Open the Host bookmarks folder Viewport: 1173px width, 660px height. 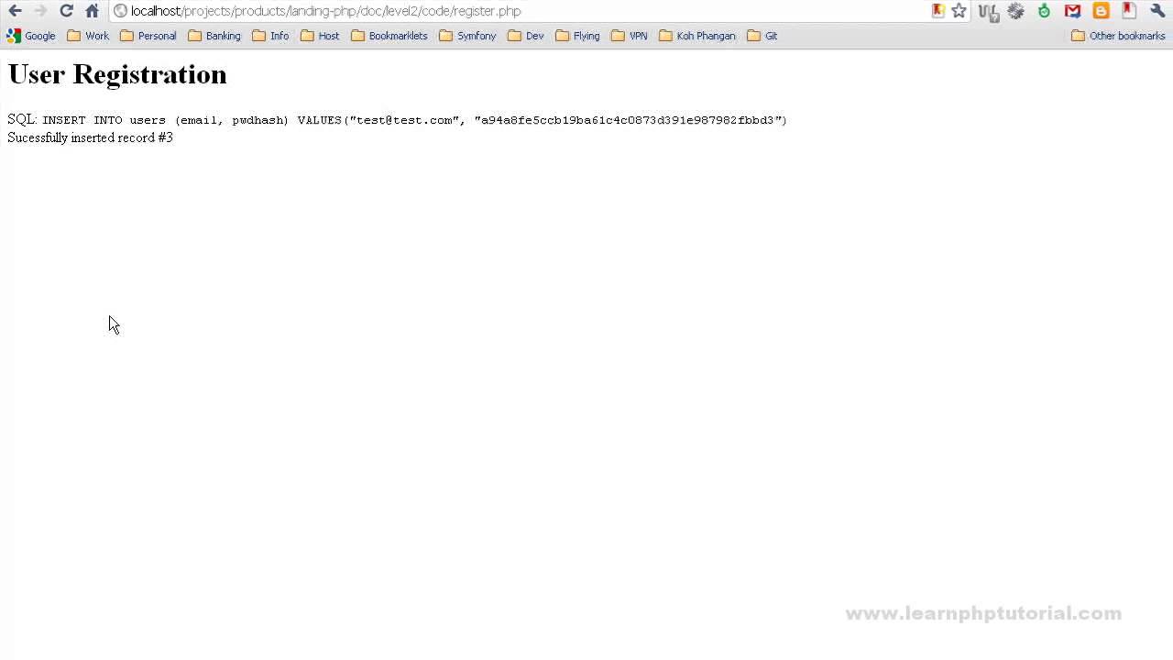tap(320, 36)
